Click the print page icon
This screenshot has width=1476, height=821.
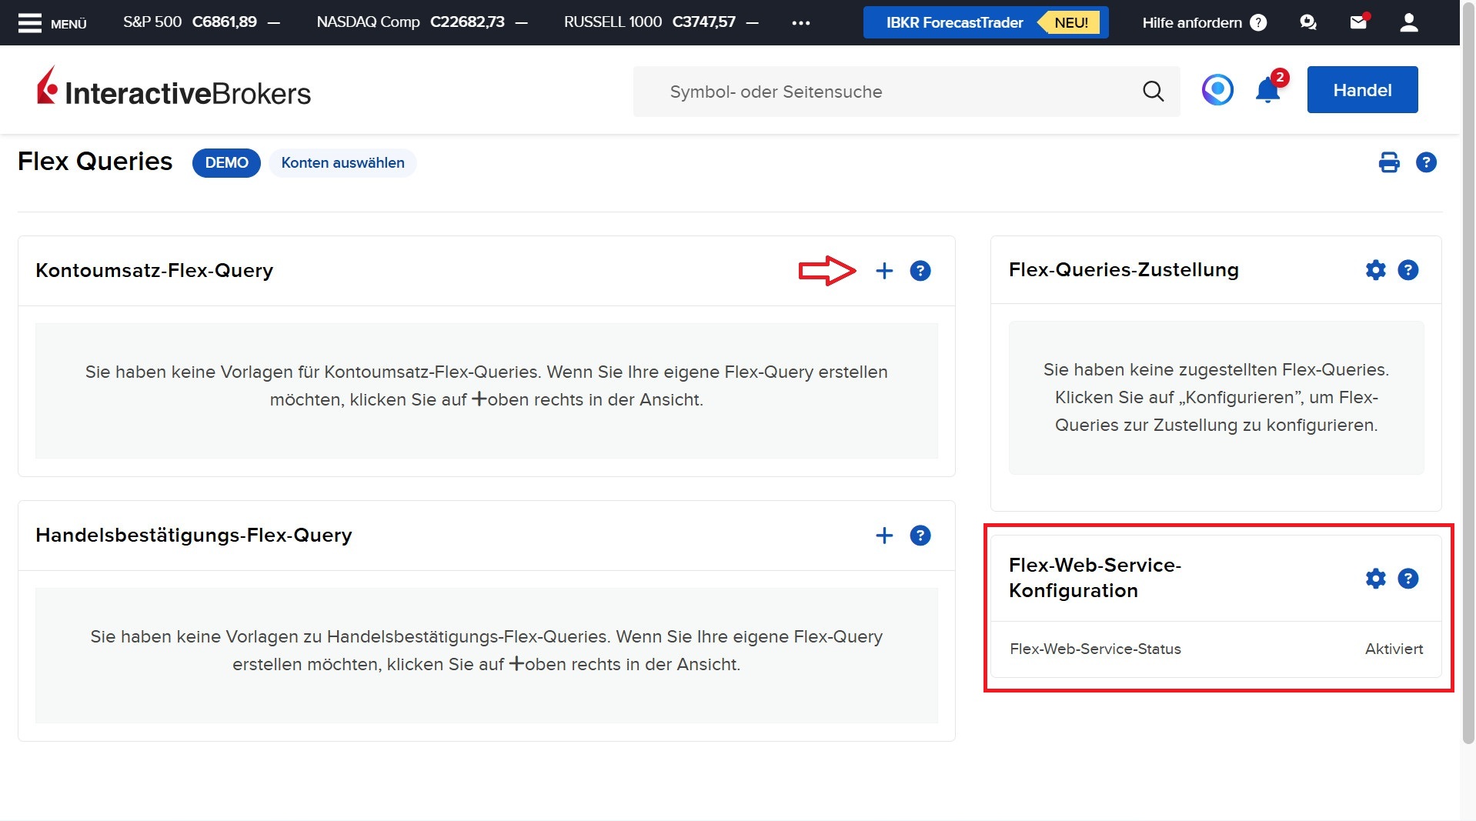click(x=1389, y=162)
